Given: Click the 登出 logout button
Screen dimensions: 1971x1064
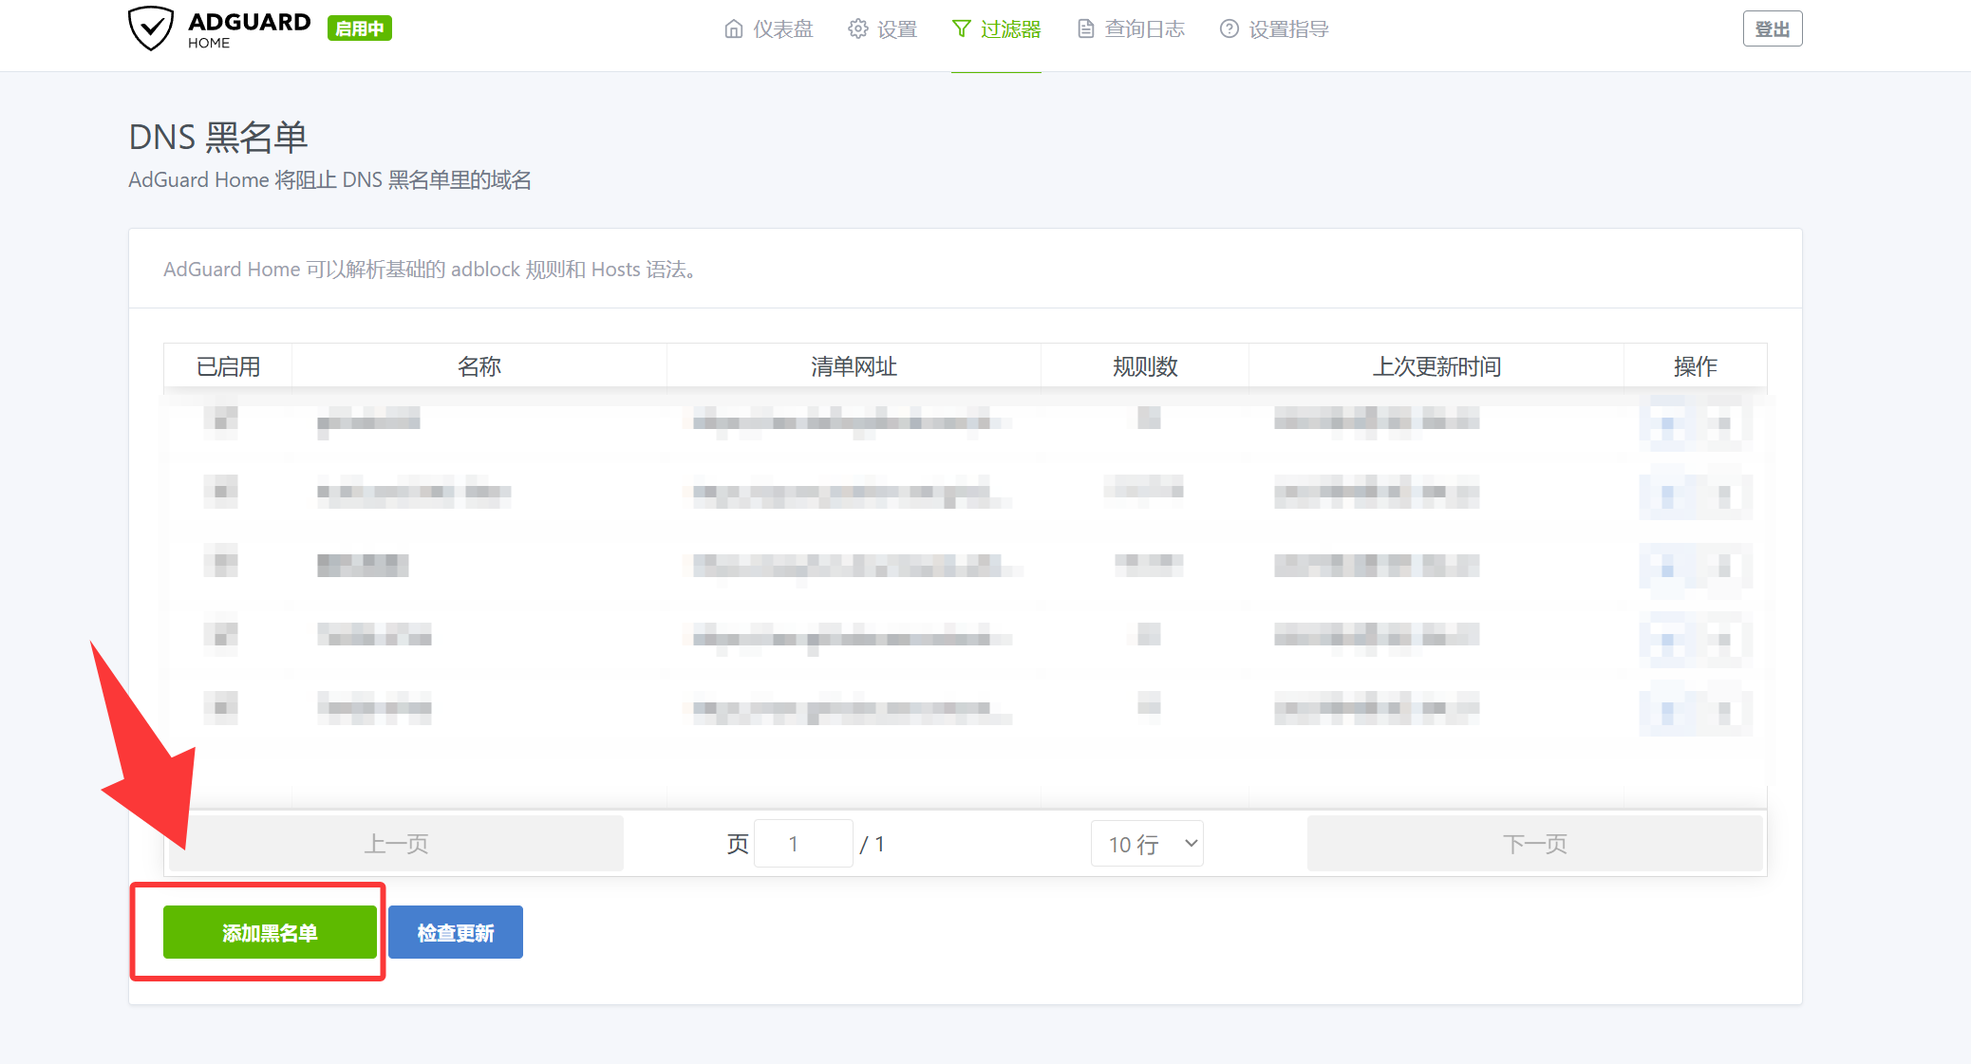Looking at the screenshot, I should point(1772,29).
